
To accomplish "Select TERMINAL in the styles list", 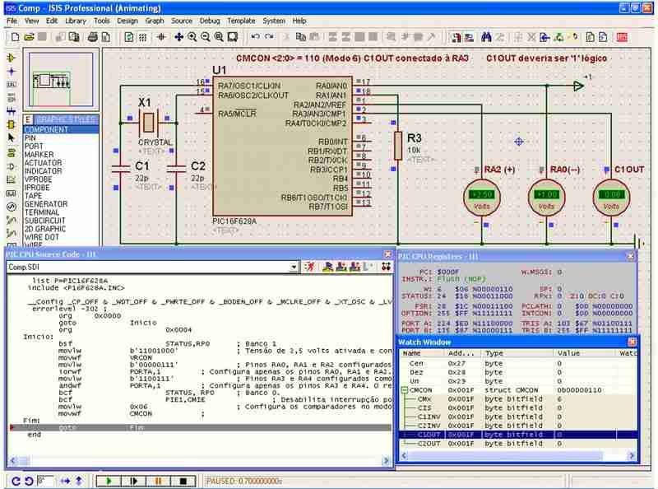I will tap(61, 212).
